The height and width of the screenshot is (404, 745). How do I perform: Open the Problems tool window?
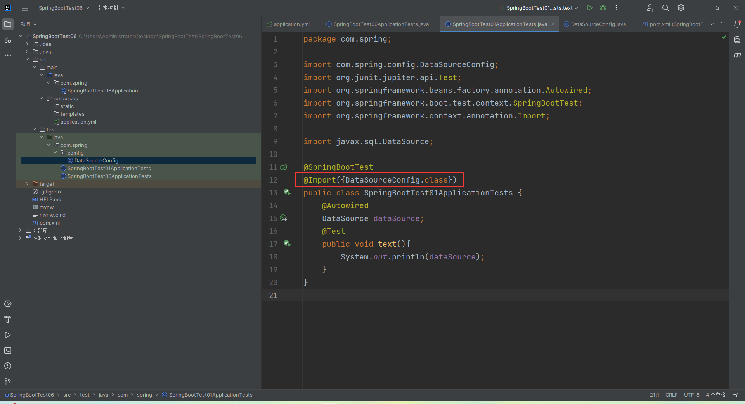pos(8,366)
